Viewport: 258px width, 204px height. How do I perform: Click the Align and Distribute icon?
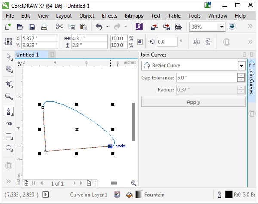[x=208, y=42]
